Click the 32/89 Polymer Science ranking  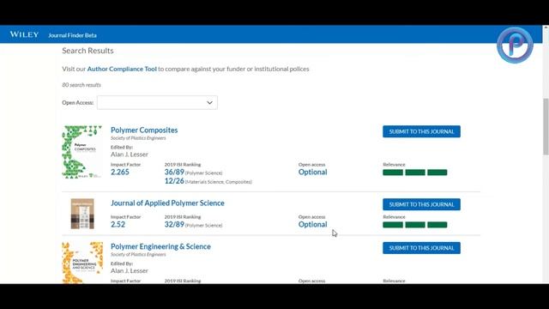point(193,225)
